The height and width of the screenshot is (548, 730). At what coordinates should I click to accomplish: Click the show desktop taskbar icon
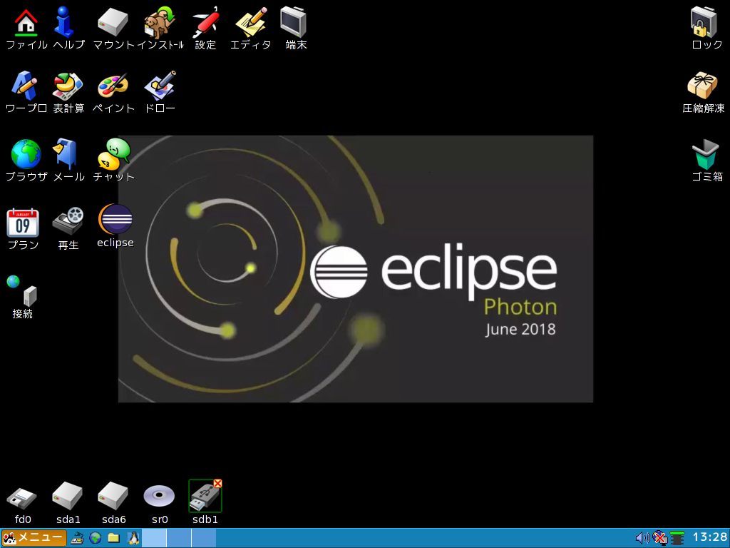pos(77,538)
